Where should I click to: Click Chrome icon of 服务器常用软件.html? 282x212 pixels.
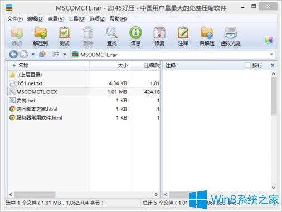pyautogui.click(x=12, y=117)
